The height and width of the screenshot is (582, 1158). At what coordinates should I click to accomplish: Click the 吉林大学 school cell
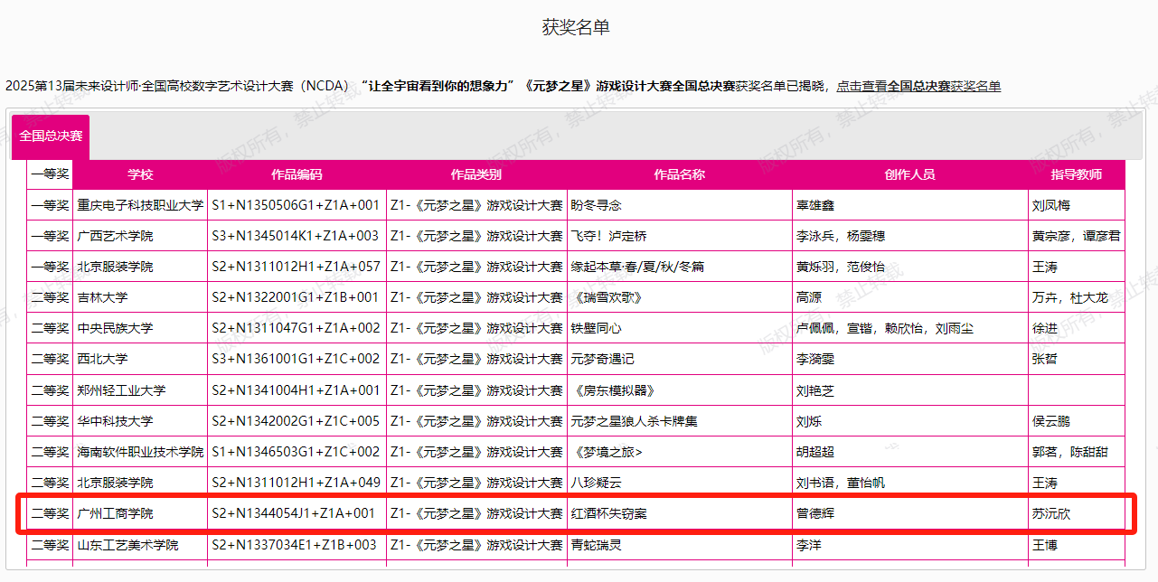tap(102, 297)
